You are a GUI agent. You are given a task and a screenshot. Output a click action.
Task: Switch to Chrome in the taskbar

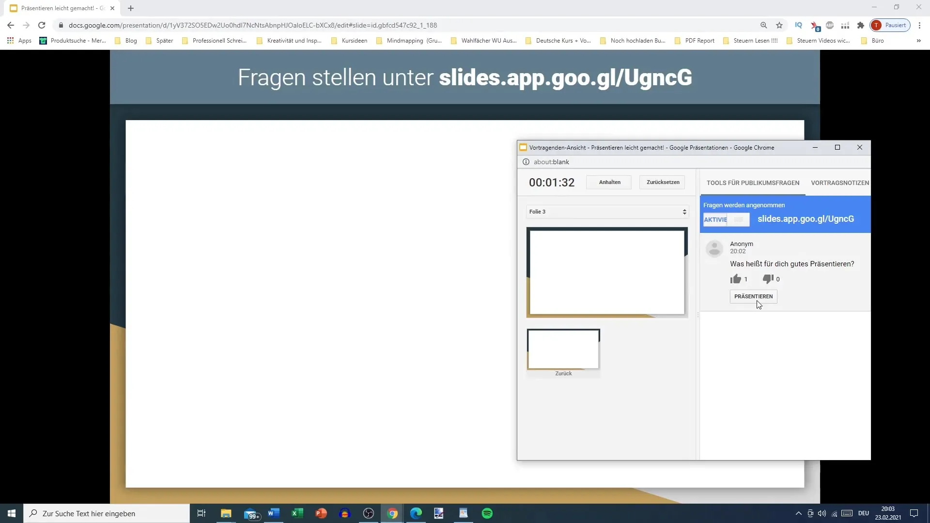[x=392, y=513]
